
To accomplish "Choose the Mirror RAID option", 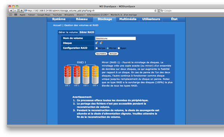I will 108,48.
